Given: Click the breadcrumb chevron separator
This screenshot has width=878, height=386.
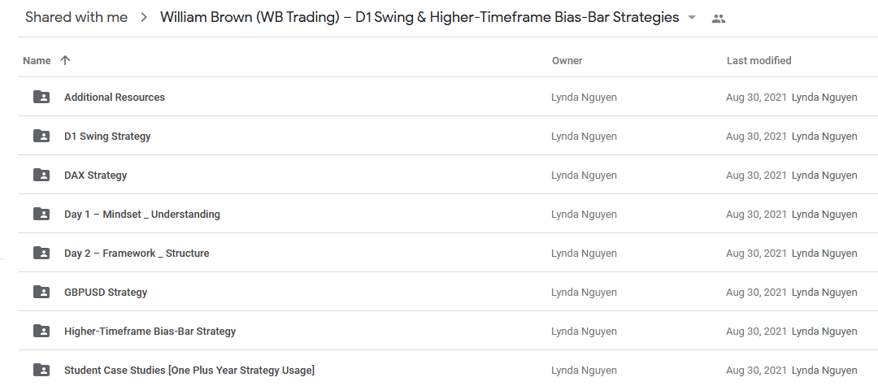Looking at the screenshot, I should point(145,18).
